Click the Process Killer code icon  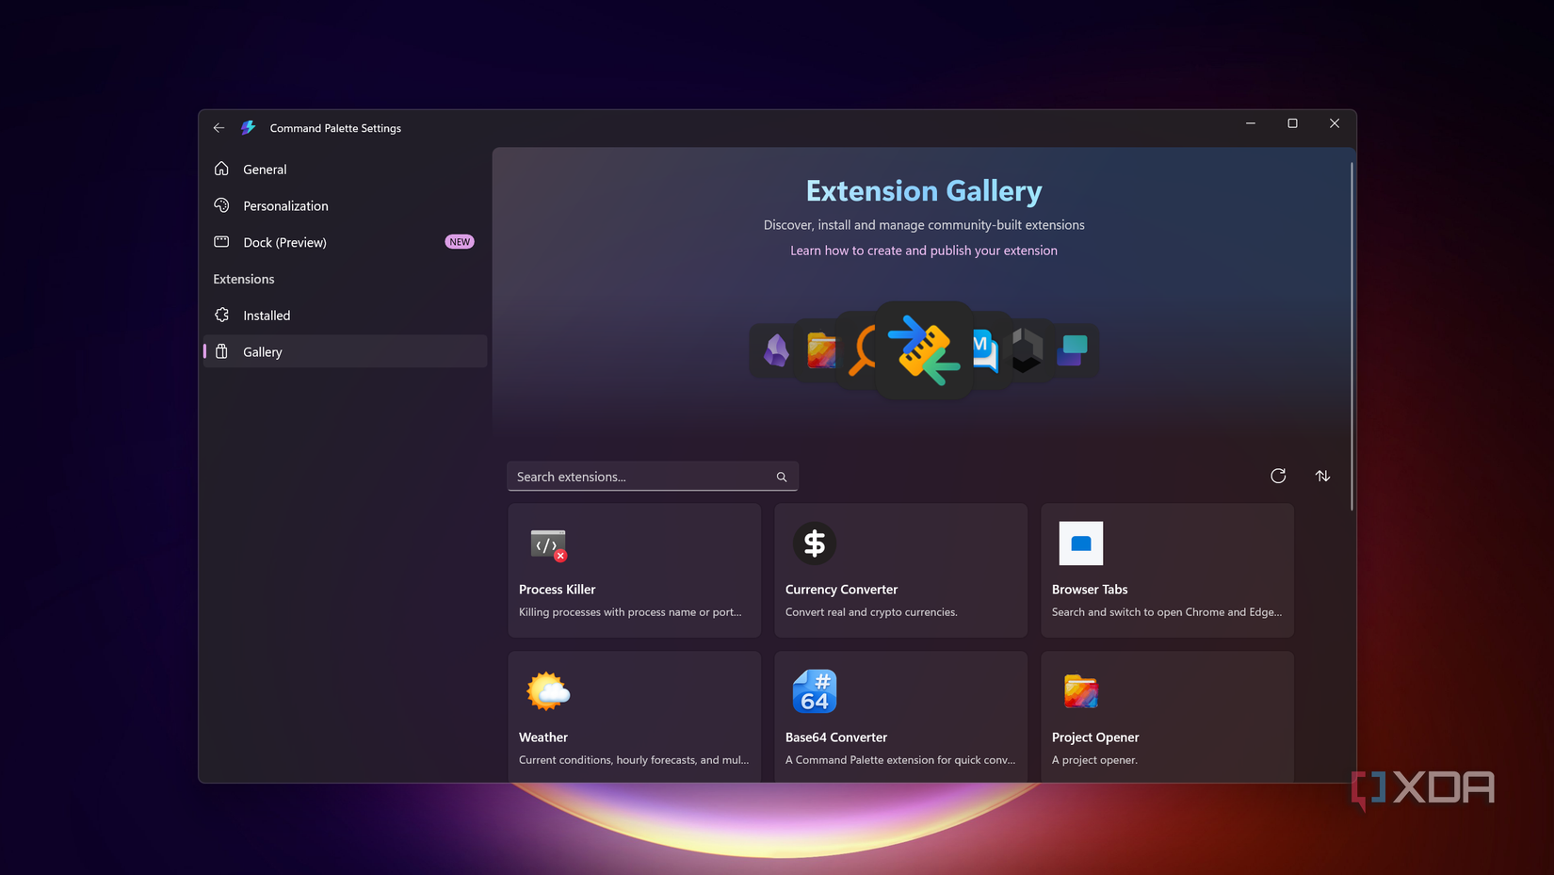click(548, 545)
